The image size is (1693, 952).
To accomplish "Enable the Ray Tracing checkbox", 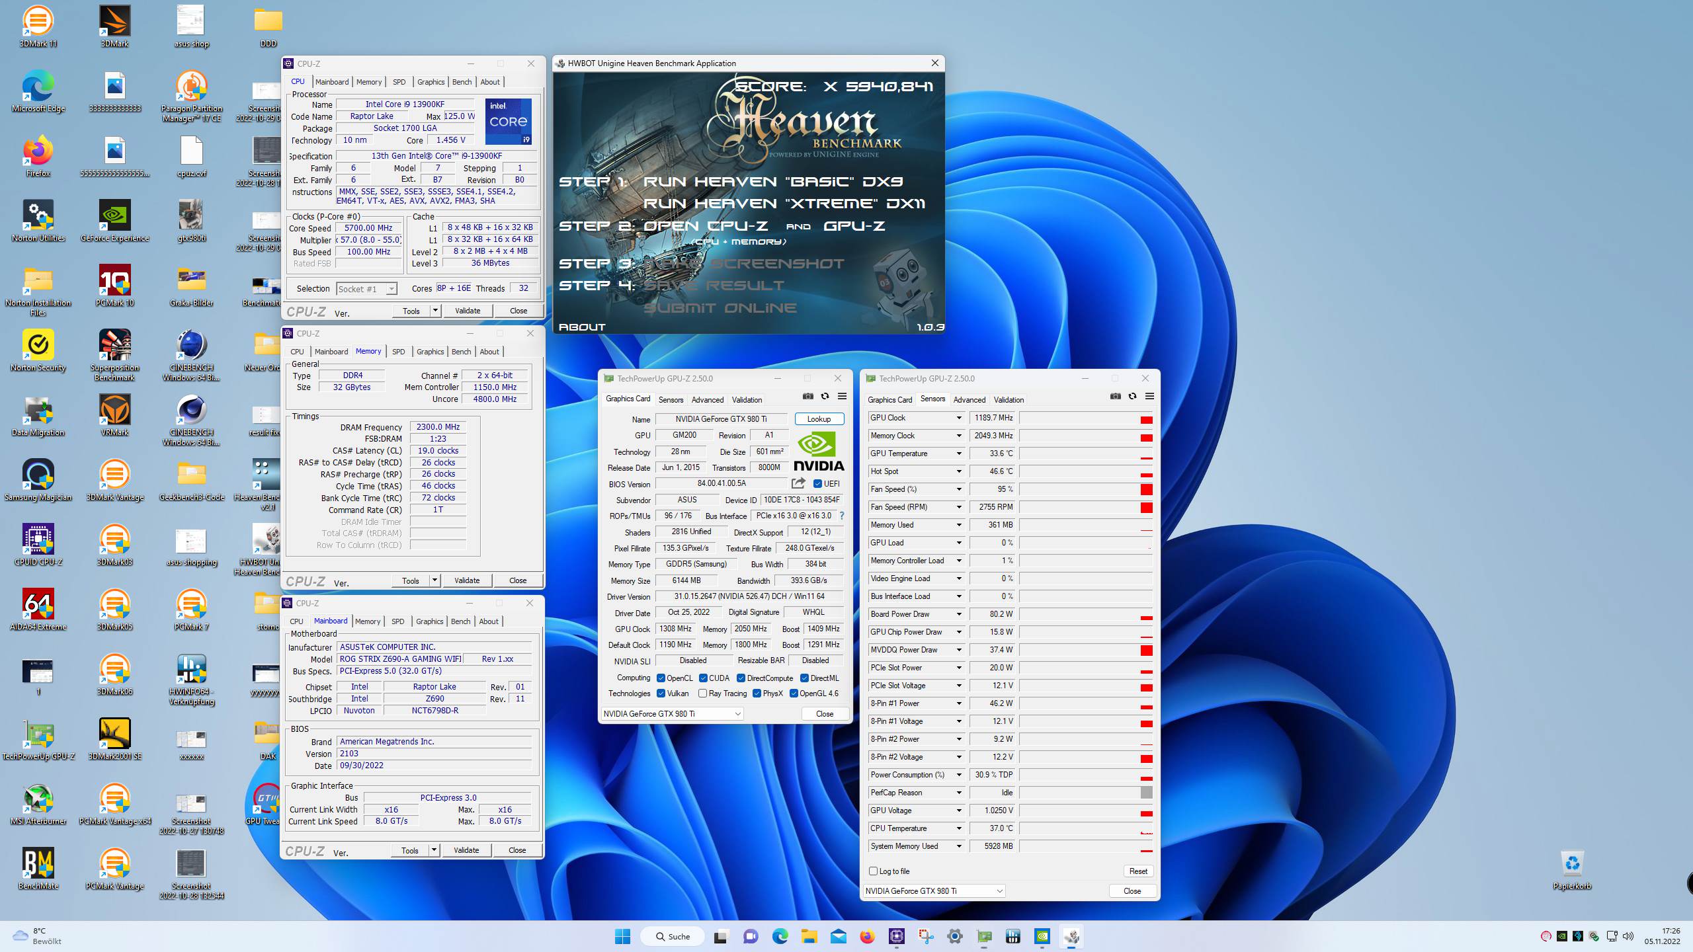I will [702, 693].
